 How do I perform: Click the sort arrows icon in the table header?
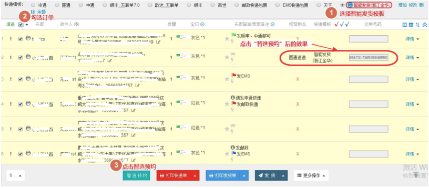418,25
